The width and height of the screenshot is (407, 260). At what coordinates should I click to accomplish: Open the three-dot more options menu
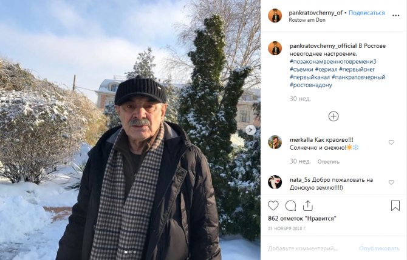[395, 16]
